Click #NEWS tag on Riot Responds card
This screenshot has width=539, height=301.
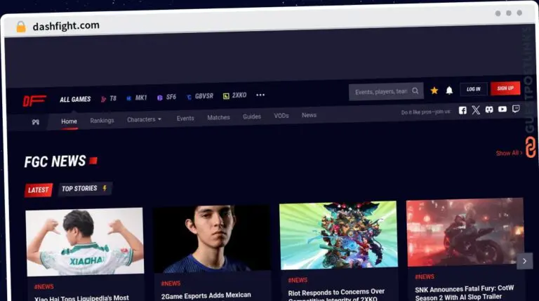pyautogui.click(x=298, y=280)
